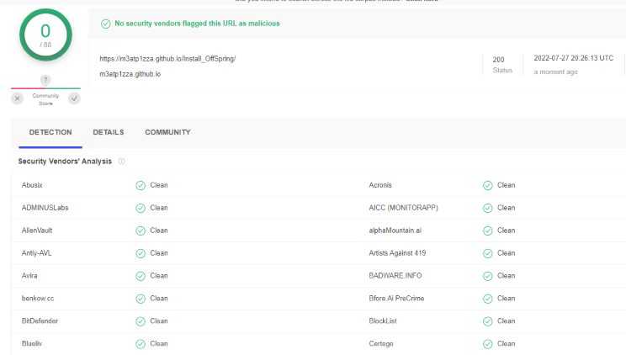This screenshot has width=626, height=355.
Task: Click the benkow.cc vendor name
Action: pos(38,299)
